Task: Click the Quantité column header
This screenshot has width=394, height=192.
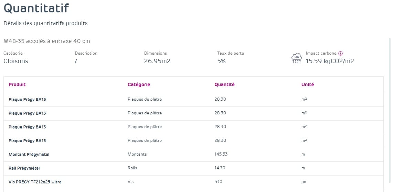Action: tap(224, 84)
